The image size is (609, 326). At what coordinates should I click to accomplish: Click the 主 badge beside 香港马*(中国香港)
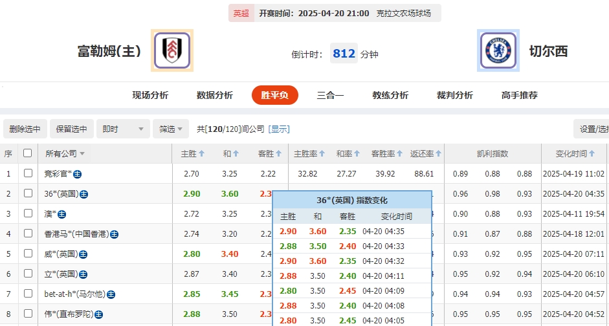tap(115, 234)
